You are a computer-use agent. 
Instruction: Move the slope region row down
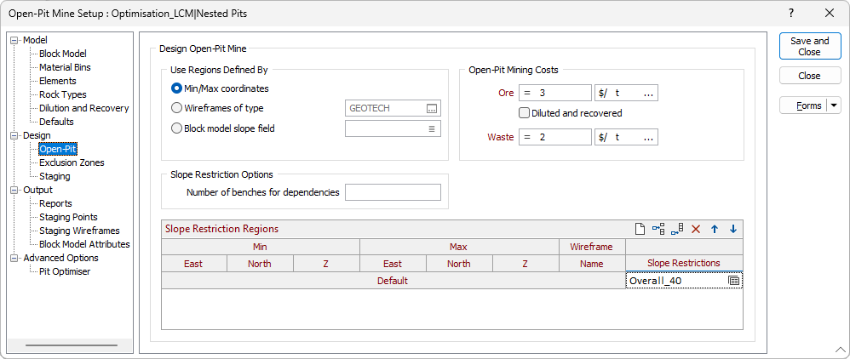[733, 229]
